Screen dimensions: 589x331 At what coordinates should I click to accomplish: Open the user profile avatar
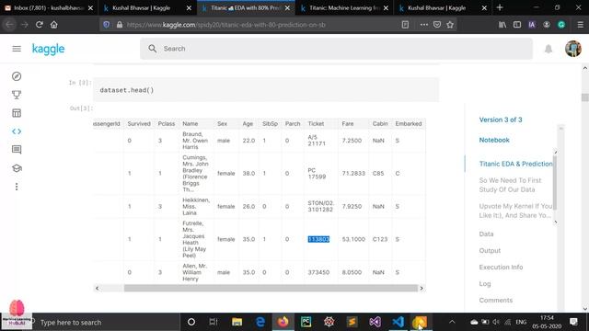(x=573, y=49)
